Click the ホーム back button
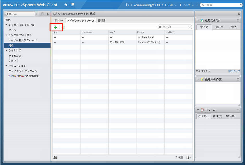This screenshot has width=245, height=165. 20,14
